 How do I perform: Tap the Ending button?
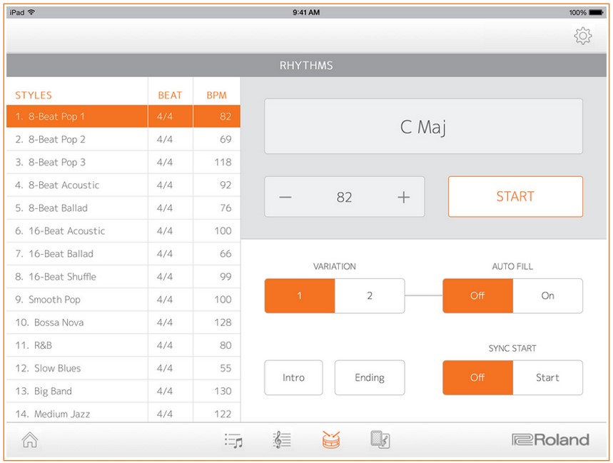[370, 377]
